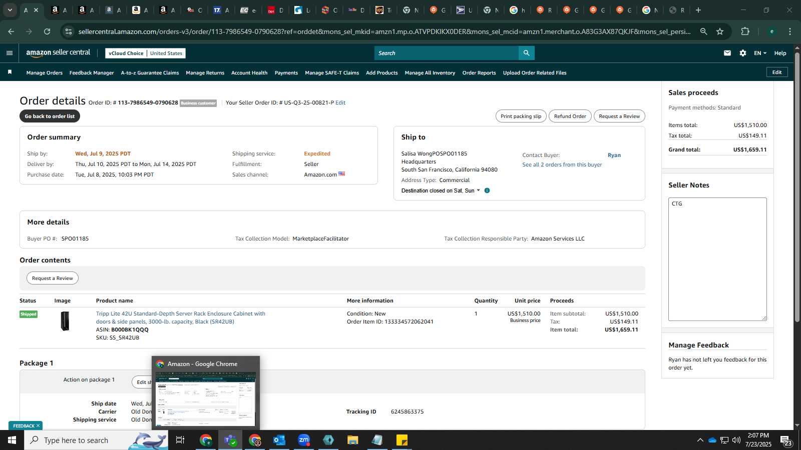Open the Chrome three-dot menu
This screenshot has width=801, height=450.
tap(790, 31)
